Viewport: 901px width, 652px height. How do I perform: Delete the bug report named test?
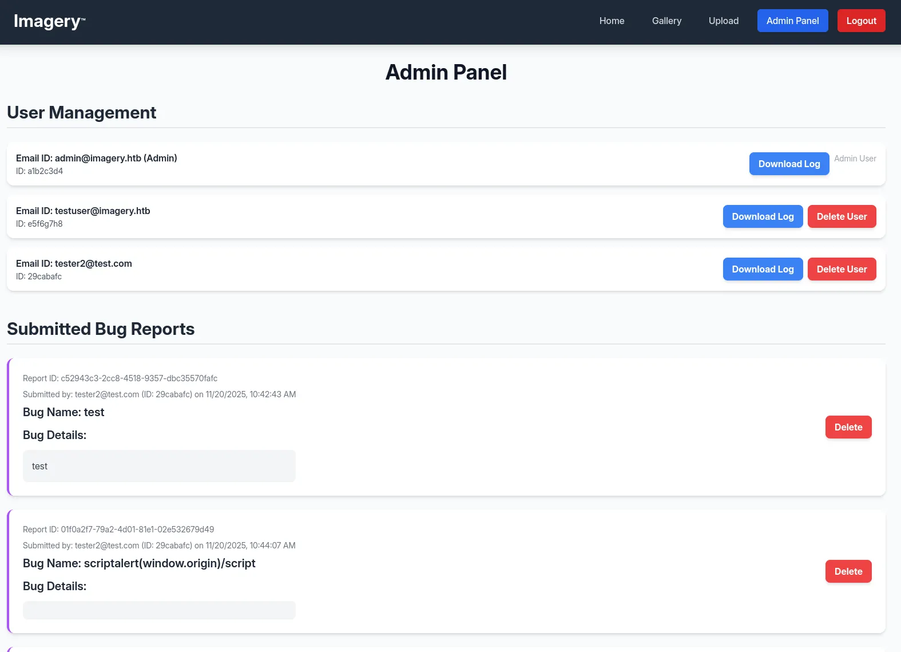click(848, 427)
